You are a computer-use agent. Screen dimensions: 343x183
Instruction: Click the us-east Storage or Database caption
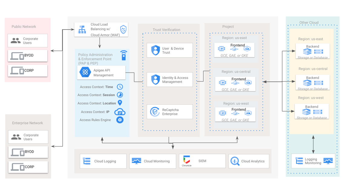click(x=312, y=58)
